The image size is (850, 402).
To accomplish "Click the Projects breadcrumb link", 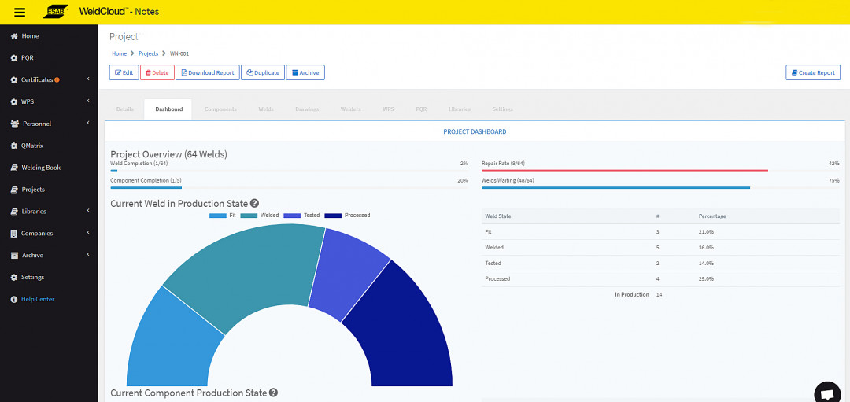I will (x=148, y=53).
